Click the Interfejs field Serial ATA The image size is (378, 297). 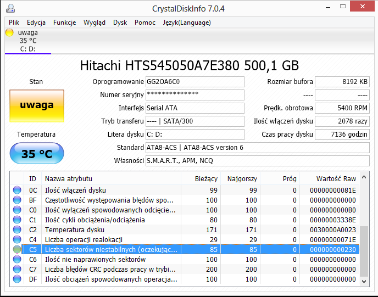(195, 108)
